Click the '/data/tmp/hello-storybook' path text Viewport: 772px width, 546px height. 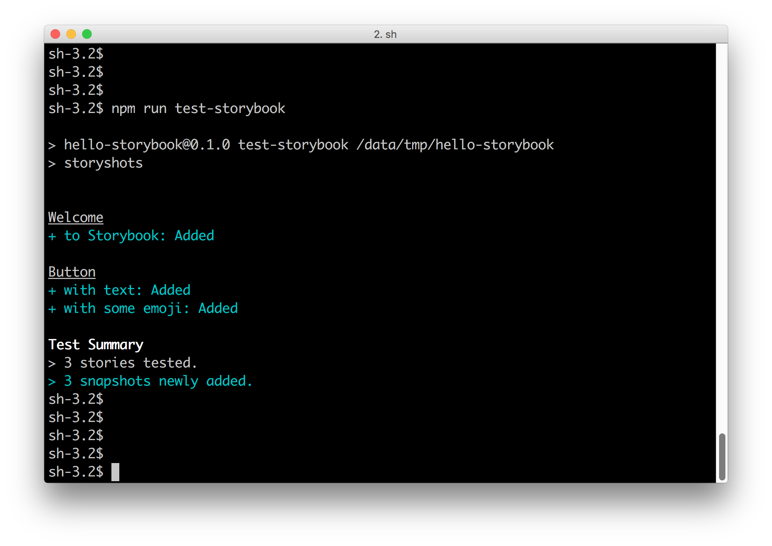tap(455, 145)
